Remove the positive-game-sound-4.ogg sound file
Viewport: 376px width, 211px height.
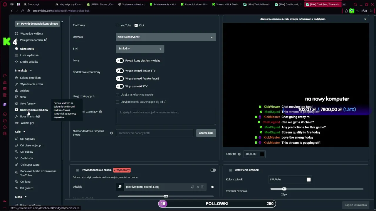pos(198,187)
